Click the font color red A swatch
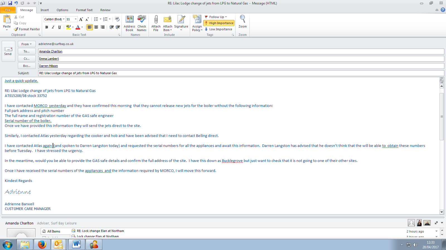The image size is (446, 250). point(78,27)
